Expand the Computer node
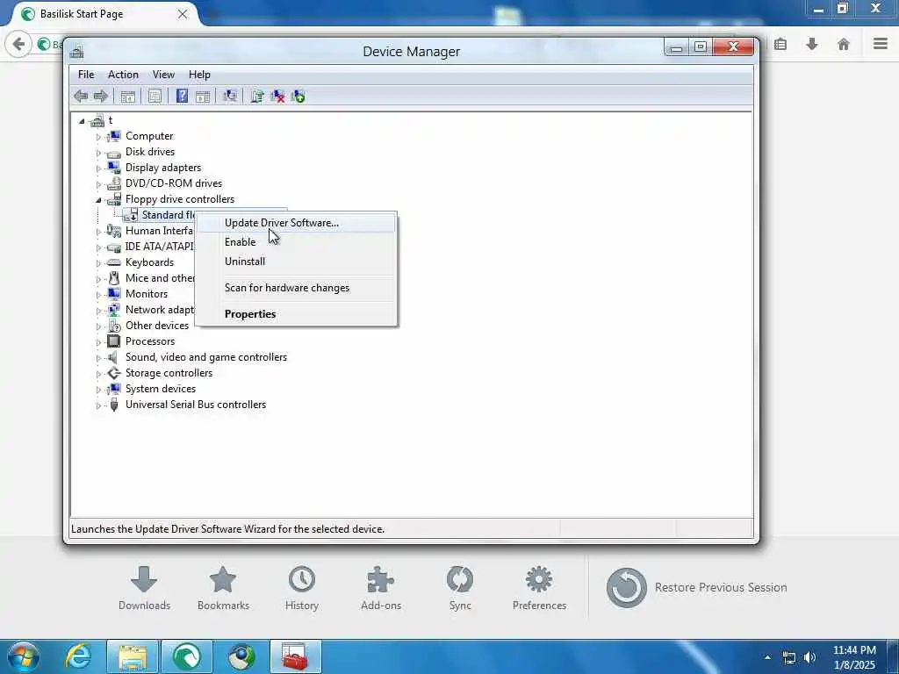This screenshot has width=899, height=674. point(98,137)
